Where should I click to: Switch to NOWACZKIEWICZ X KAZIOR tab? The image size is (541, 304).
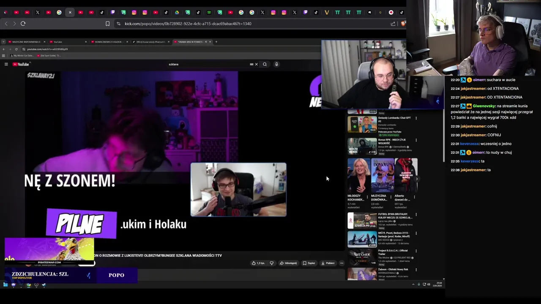[x=109, y=42]
